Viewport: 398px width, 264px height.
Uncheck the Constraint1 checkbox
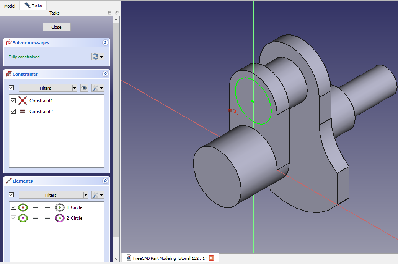(13, 101)
